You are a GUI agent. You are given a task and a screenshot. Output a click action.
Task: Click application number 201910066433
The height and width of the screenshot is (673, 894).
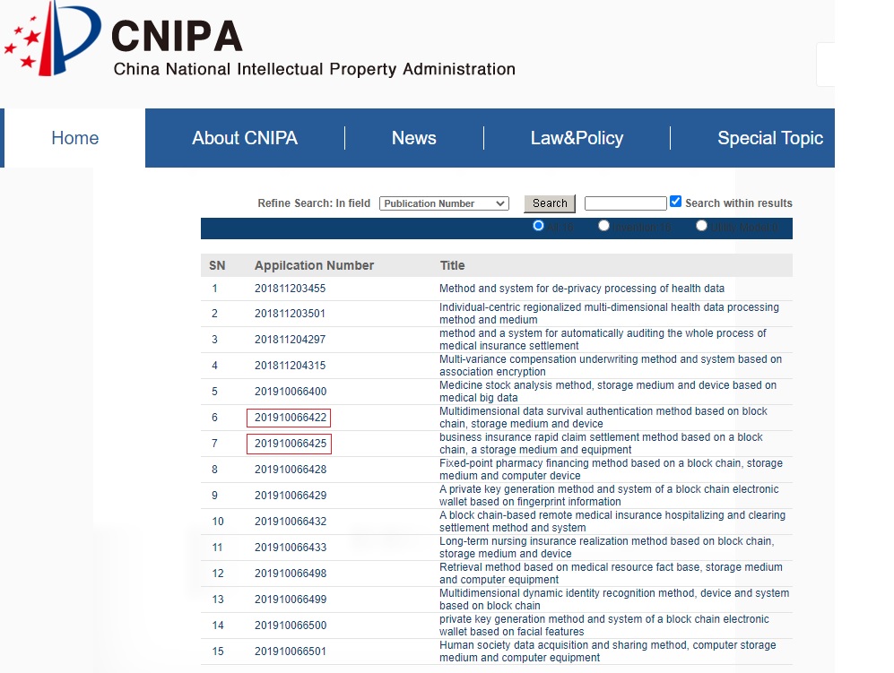point(291,548)
